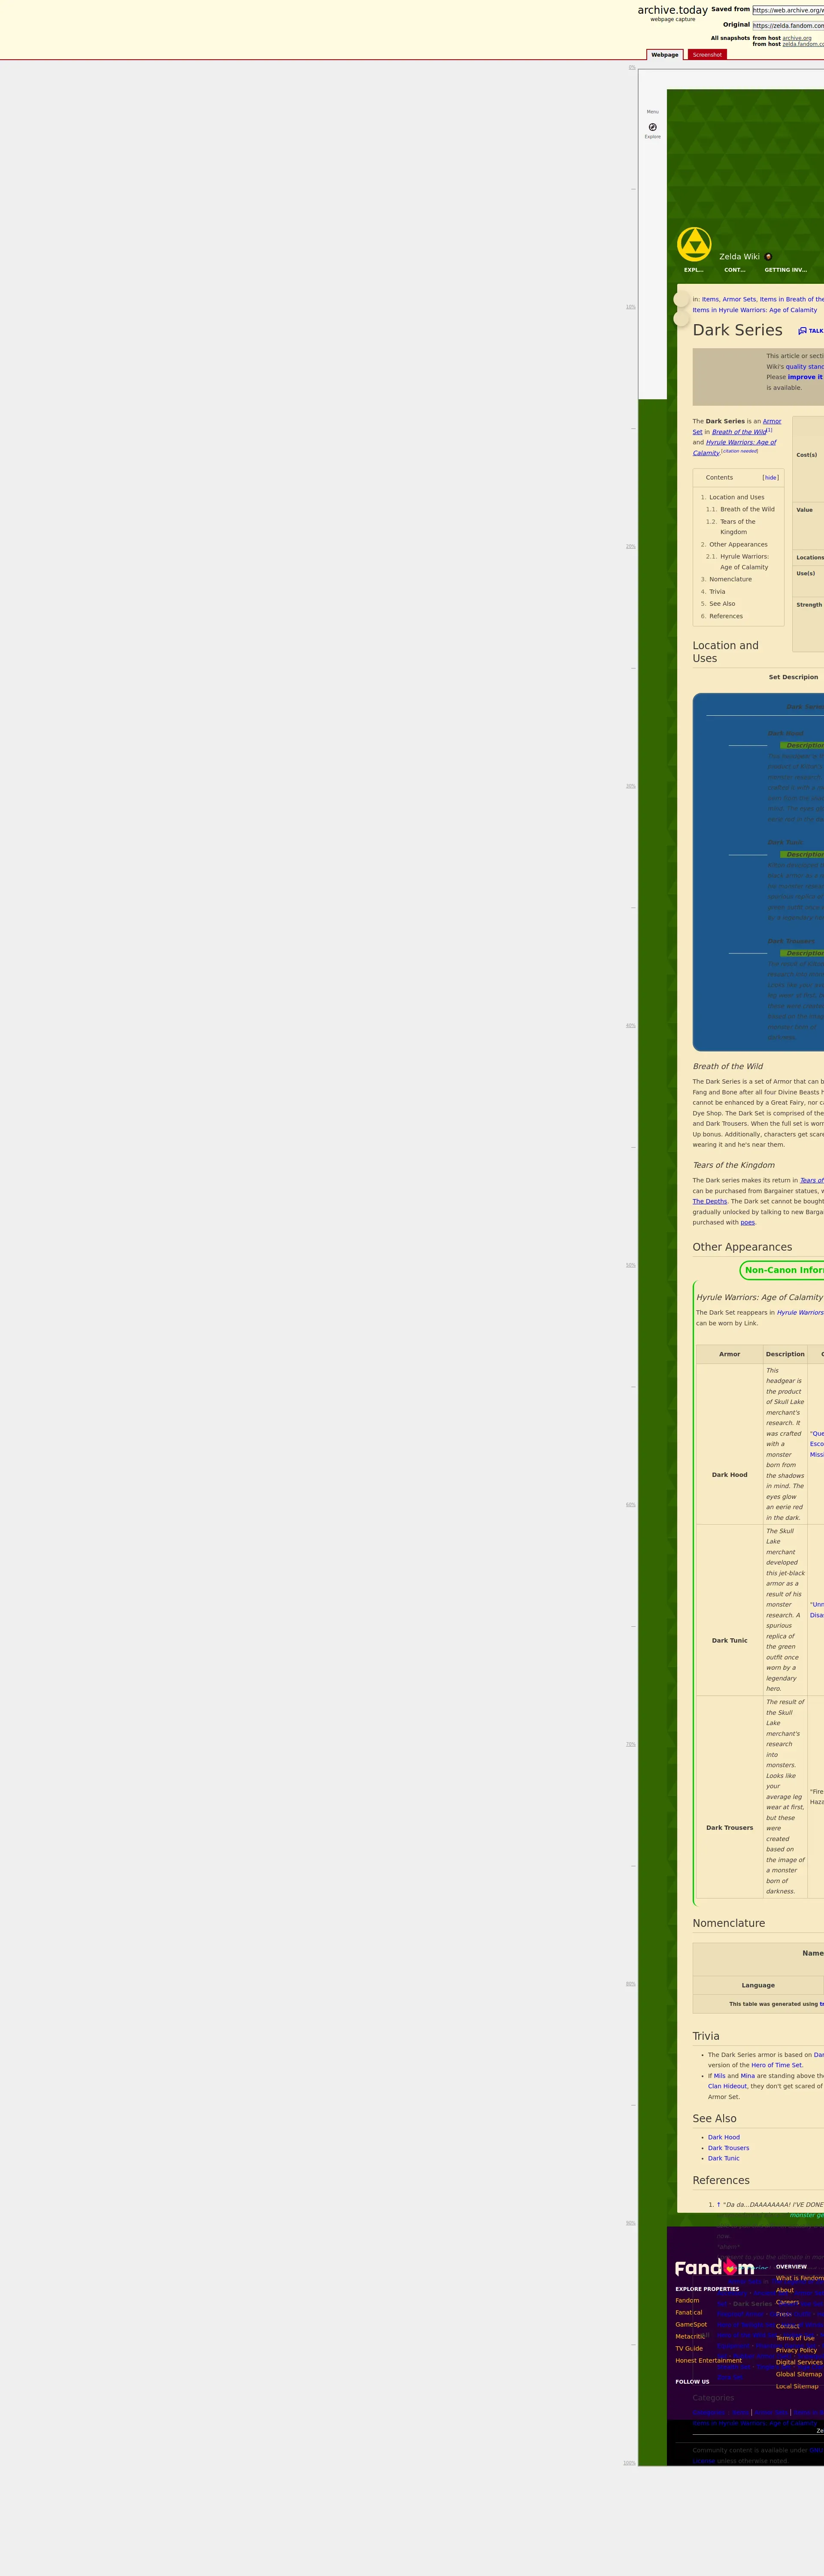Click the reference up-arrow under References

(718, 2204)
